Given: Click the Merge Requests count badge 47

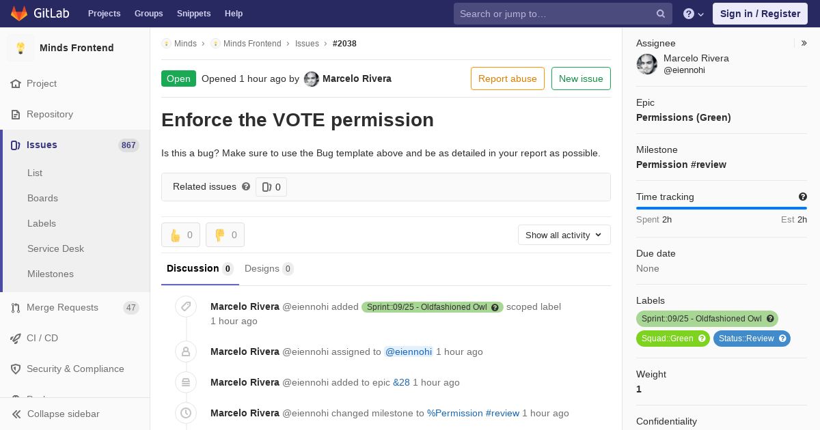Looking at the screenshot, I should (131, 308).
